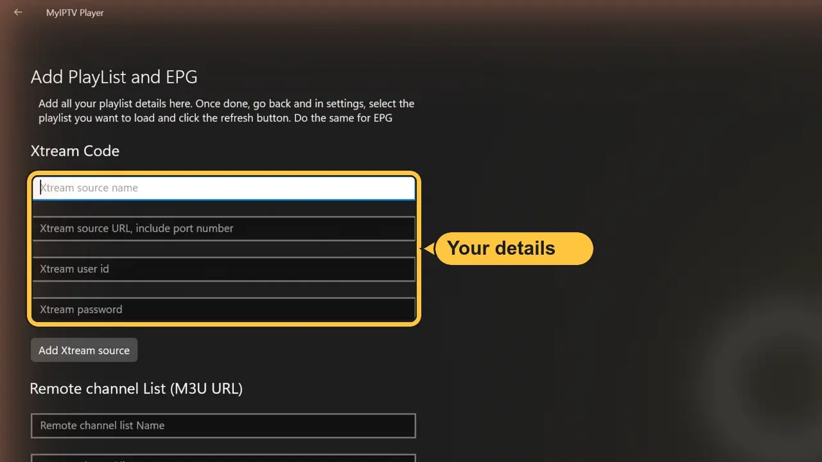This screenshot has height=462, width=822.
Task: Click into the Xtream password field
Action: tap(223, 309)
